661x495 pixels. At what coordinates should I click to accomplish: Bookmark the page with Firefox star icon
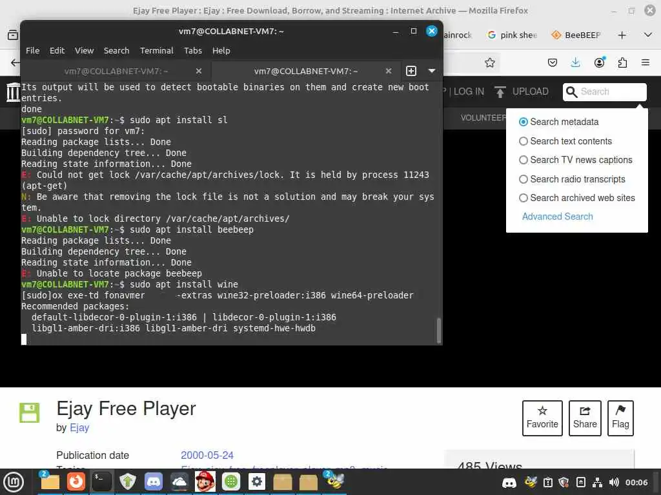pos(489,63)
